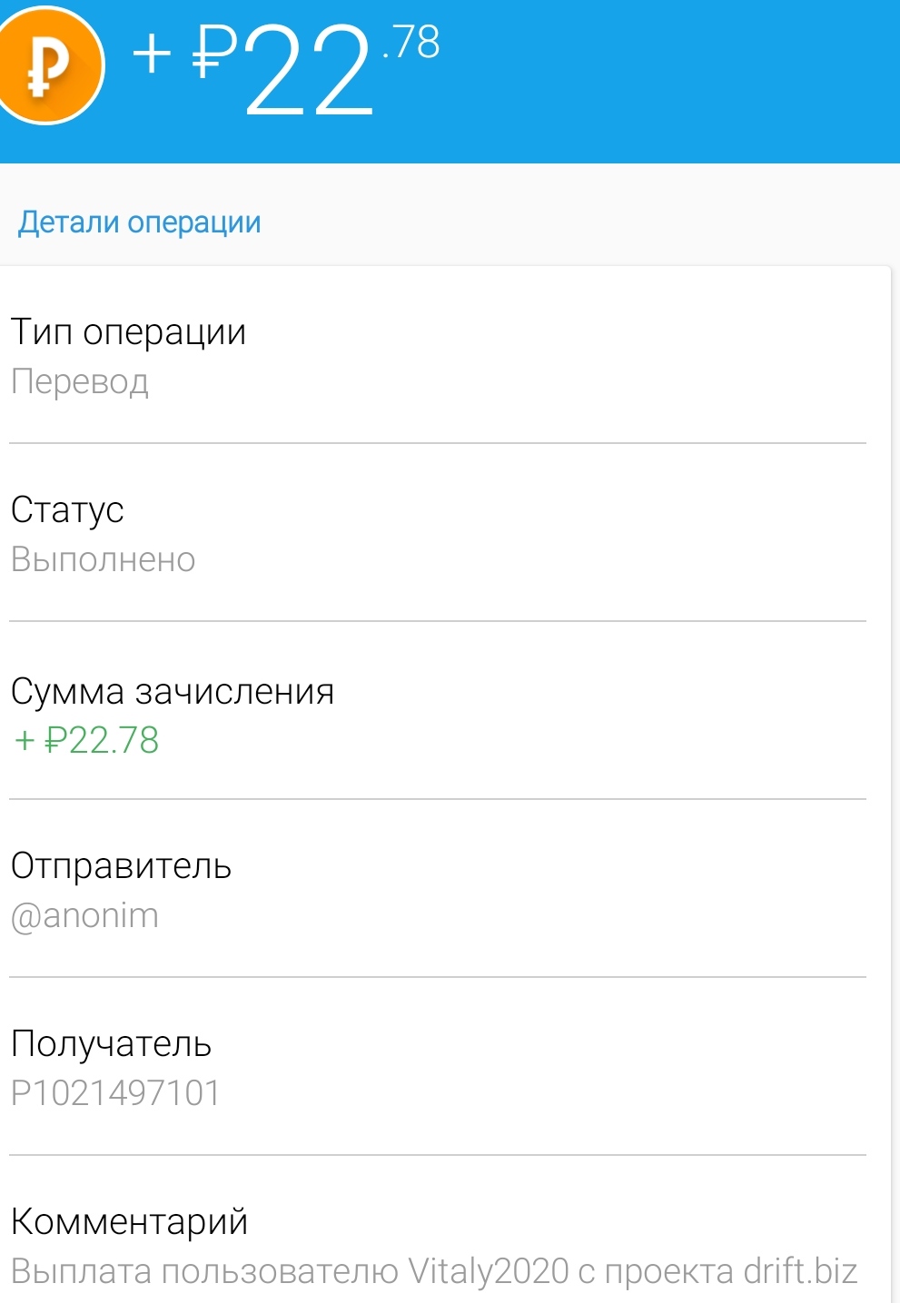The image size is (900, 1303).
Task: Select username Vitaly2020 in the comment
Action: 488,1271
